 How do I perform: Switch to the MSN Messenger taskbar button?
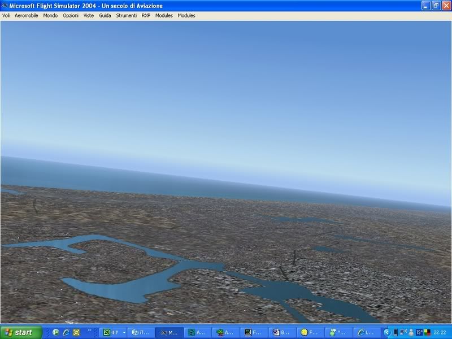[x=338, y=332]
